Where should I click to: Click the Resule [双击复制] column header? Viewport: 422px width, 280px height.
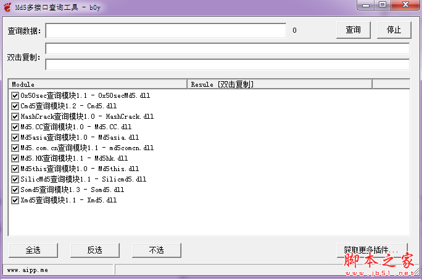(x=279, y=84)
